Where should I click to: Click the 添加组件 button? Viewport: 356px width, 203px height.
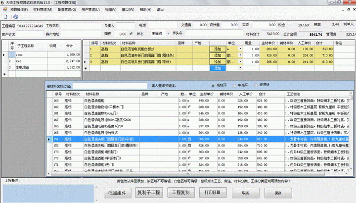(x=117, y=193)
